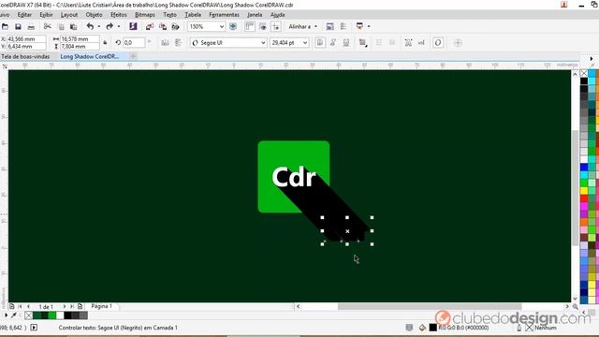This screenshot has width=599, height=337.
Task: Click the horizontal scrollbar thumb
Action: click(x=430, y=306)
